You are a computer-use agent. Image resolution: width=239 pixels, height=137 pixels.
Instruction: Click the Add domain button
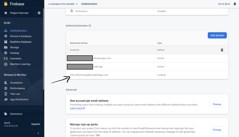(x=217, y=36)
